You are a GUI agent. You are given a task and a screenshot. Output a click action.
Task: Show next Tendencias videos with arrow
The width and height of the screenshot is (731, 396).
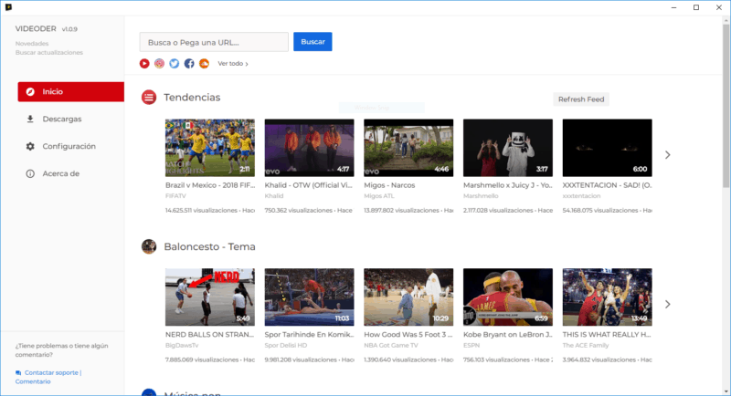[x=667, y=155]
